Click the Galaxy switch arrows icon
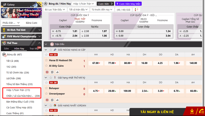This screenshot has height=116, width=205. [x=4, y=5]
